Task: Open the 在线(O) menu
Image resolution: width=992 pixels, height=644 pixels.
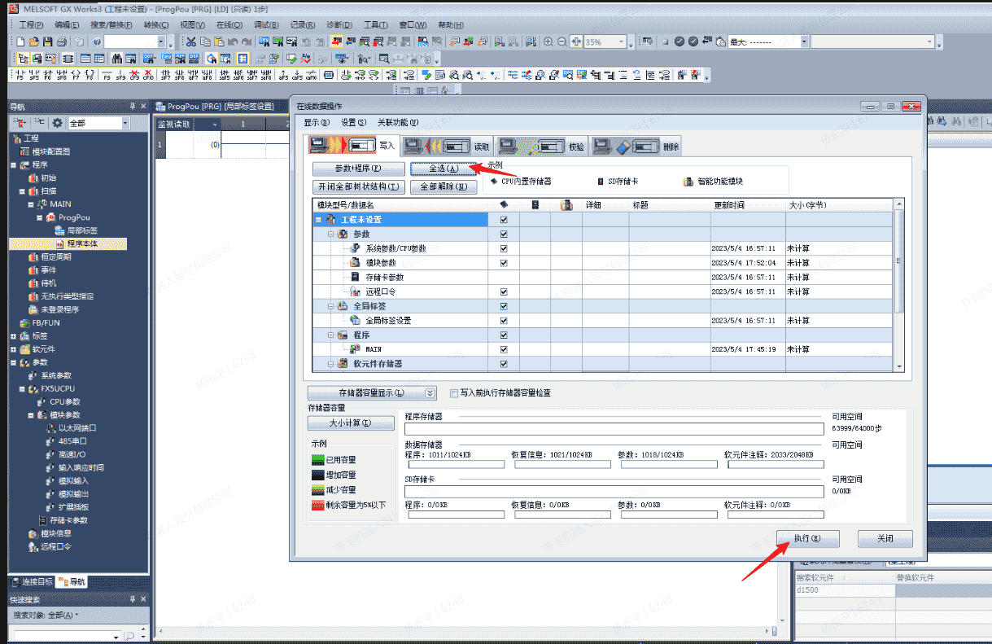Action: pos(229,24)
